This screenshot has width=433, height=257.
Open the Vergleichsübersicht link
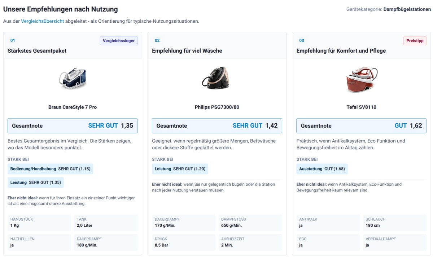pyautogui.click(x=43, y=21)
